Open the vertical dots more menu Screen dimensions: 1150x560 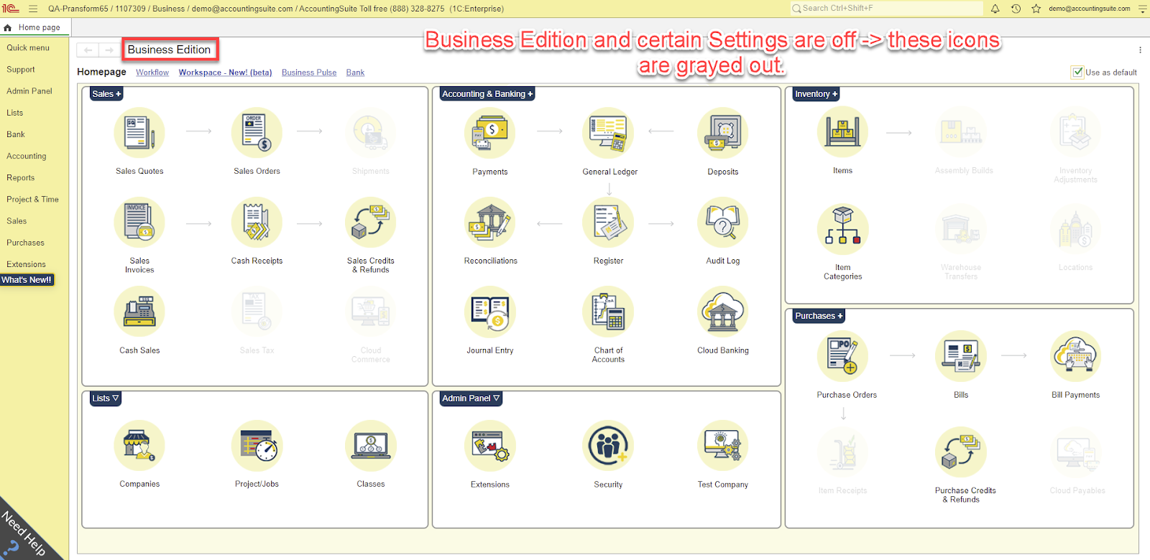(x=1140, y=50)
